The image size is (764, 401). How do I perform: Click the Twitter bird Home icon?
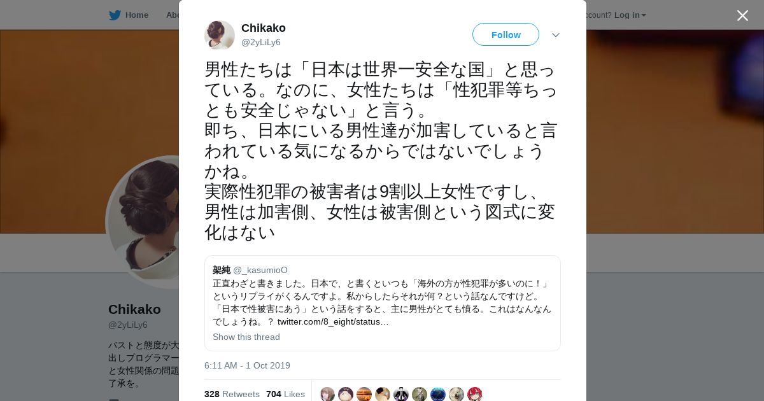tap(115, 15)
